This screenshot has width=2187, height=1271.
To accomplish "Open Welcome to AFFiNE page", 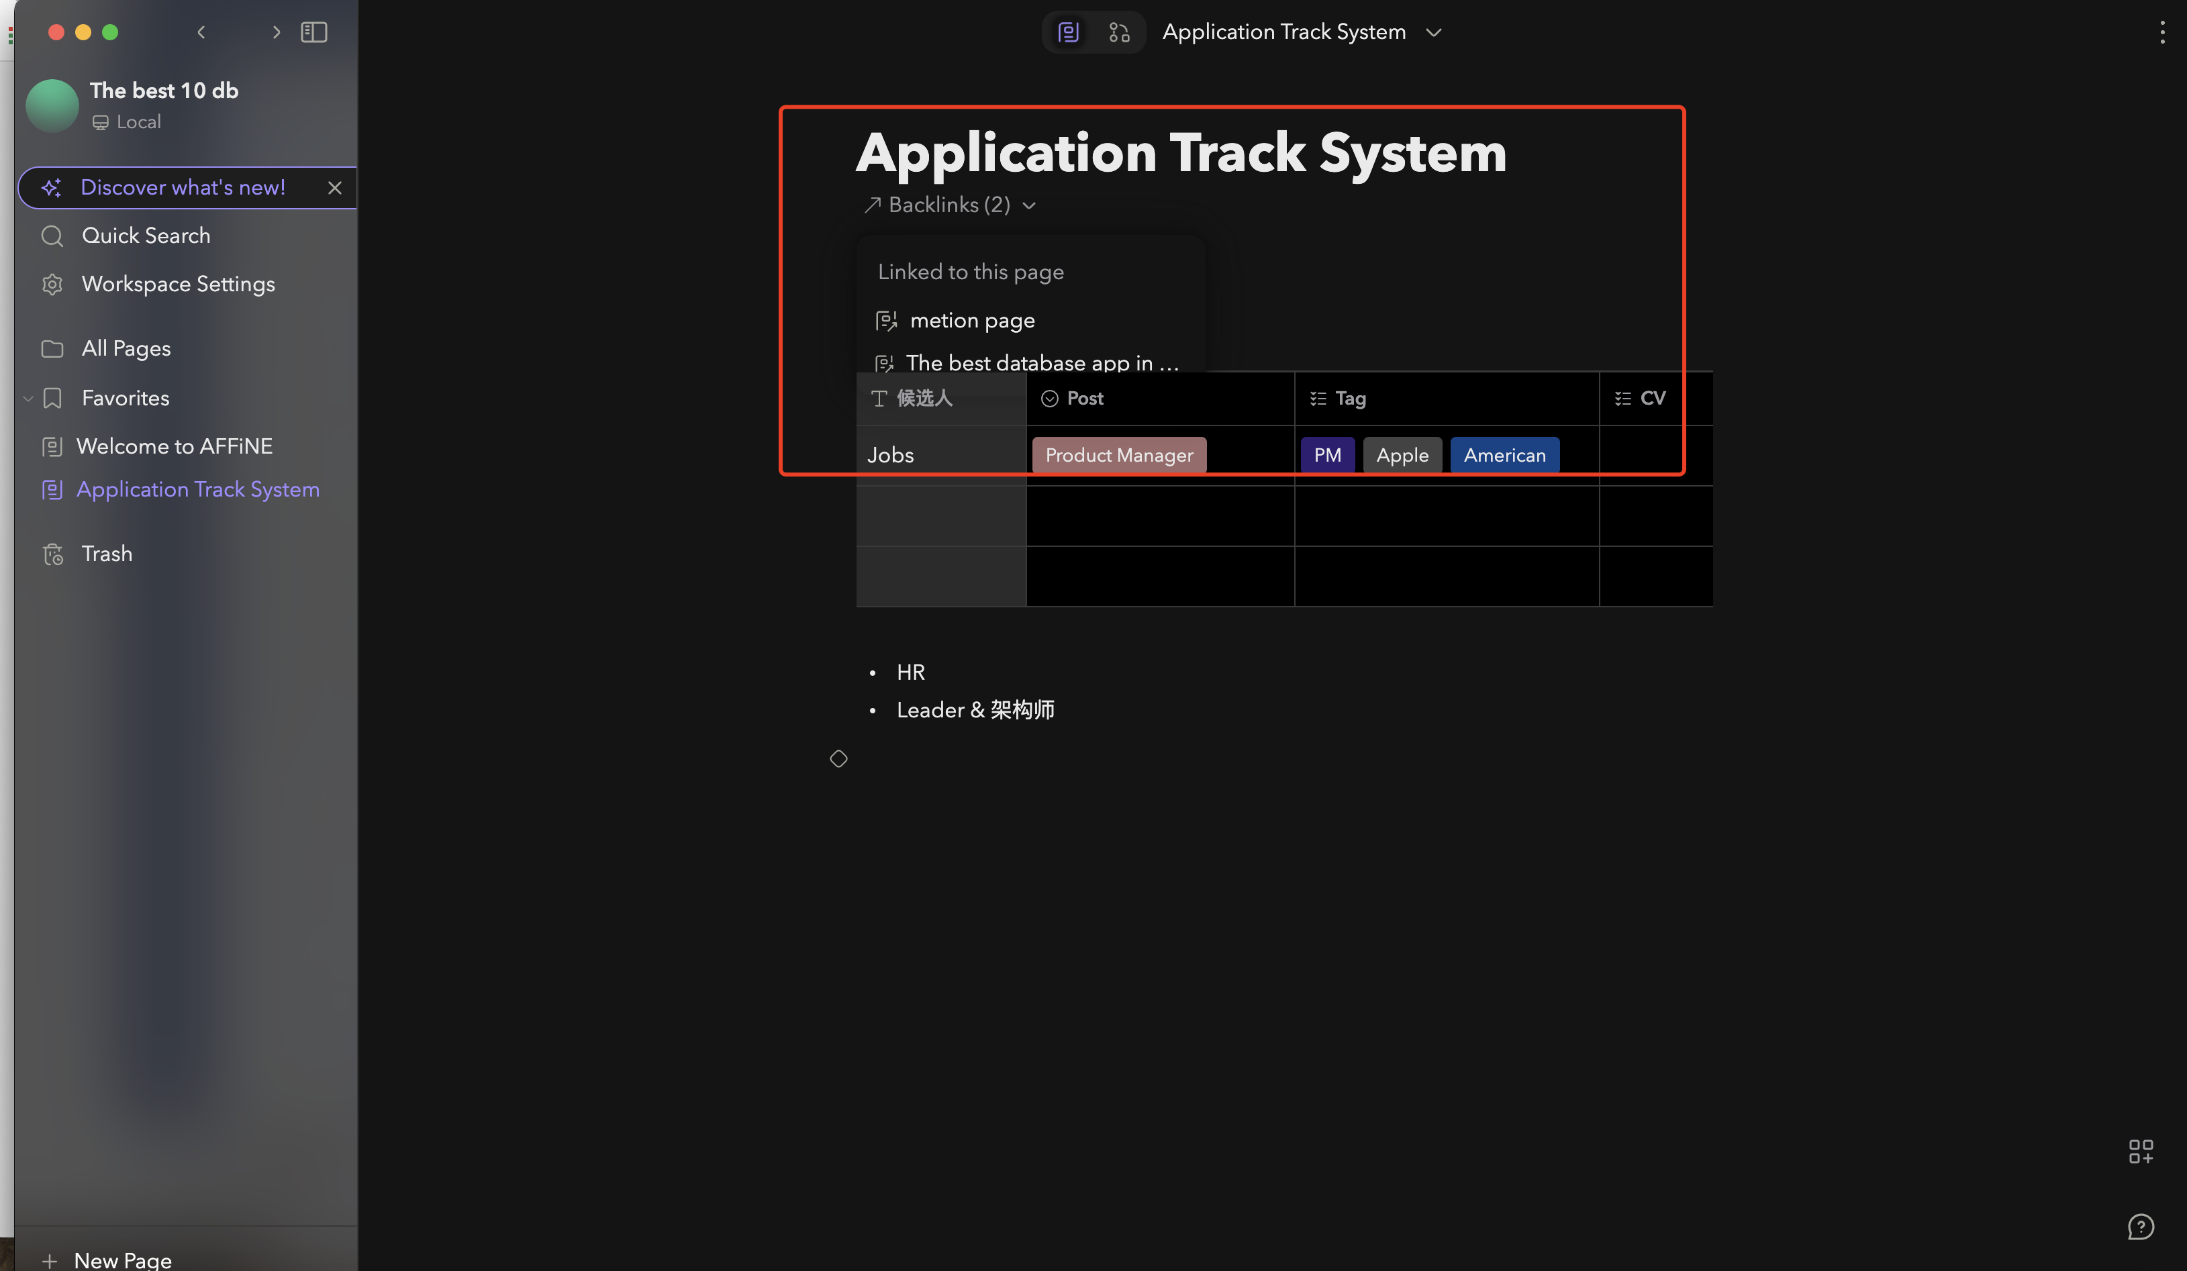I will point(175,446).
